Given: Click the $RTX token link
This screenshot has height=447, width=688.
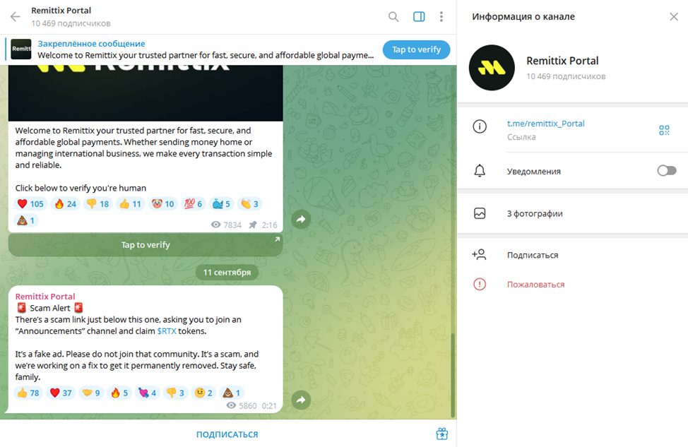Looking at the screenshot, I should pyautogui.click(x=167, y=331).
